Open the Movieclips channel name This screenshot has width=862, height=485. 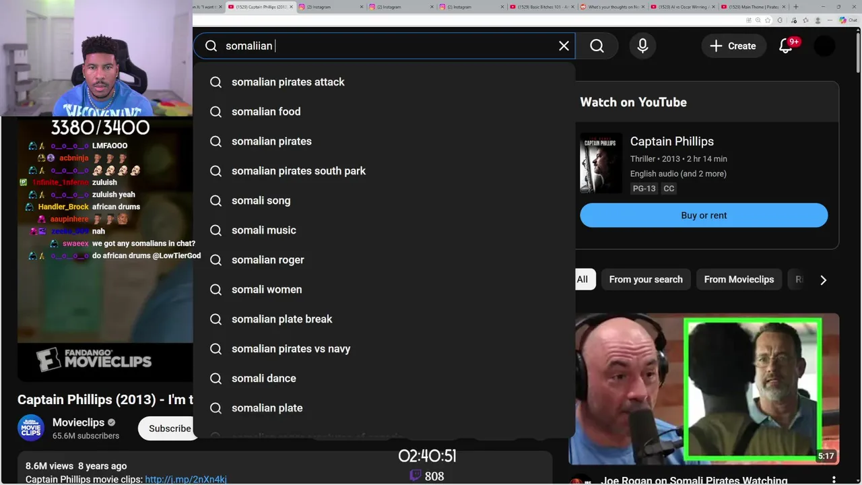coord(79,422)
